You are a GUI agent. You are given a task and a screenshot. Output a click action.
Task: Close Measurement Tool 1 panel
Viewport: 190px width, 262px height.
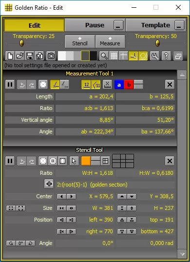170,85
